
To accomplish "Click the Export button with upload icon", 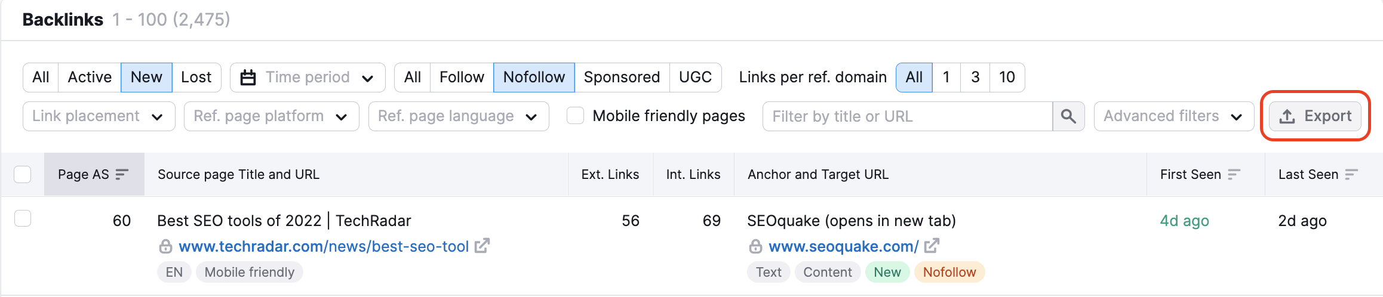I will click(x=1315, y=116).
